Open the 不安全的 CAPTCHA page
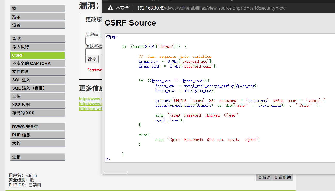 click(38, 64)
